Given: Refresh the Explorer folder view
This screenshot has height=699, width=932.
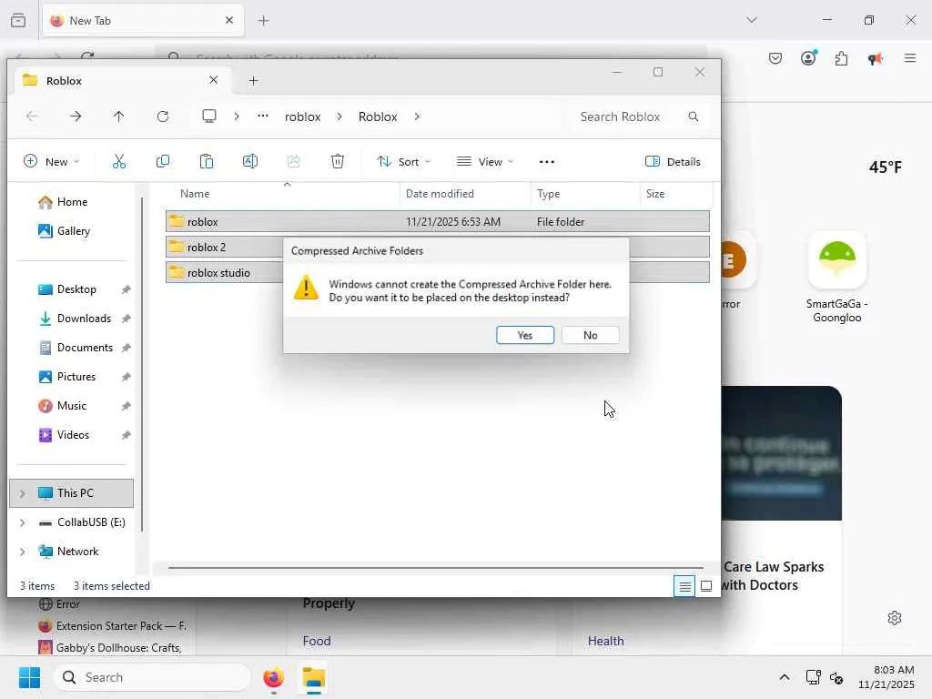Looking at the screenshot, I should (x=163, y=116).
